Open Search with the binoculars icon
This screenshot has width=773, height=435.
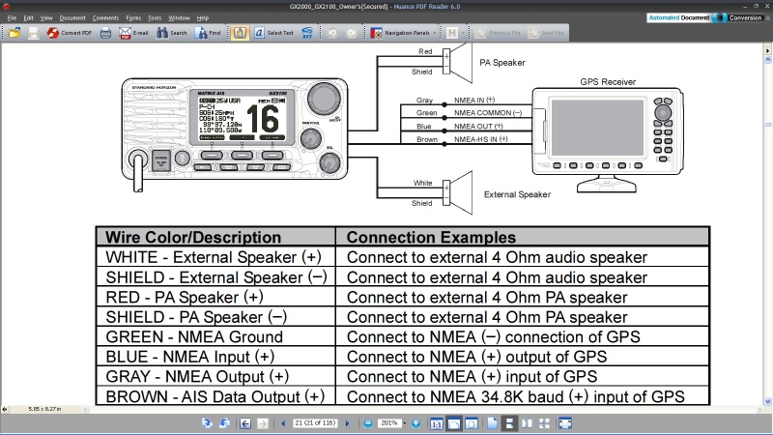pos(172,33)
